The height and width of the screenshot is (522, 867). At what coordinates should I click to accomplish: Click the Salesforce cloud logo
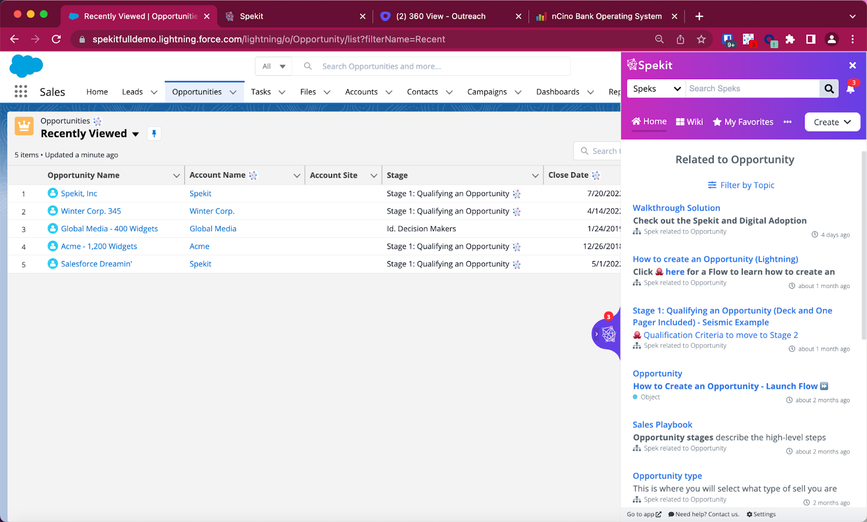[26, 66]
